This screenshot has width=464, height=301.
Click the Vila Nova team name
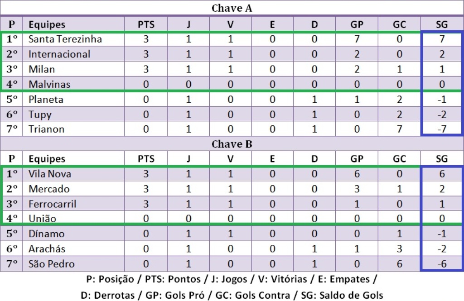(49, 174)
